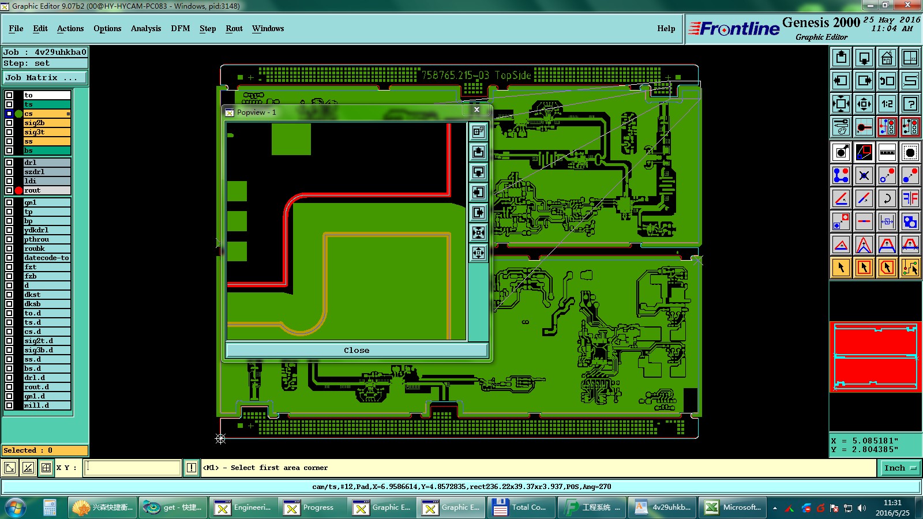Open the Microsoft... Excel taskbar item
Image resolution: width=923 pixels, height=519 pixels.
click(733, 507)
